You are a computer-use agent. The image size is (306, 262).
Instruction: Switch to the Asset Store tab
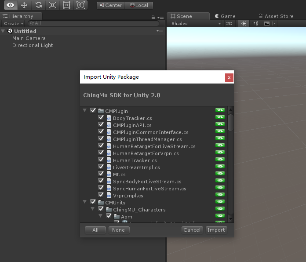pos(276,16)
